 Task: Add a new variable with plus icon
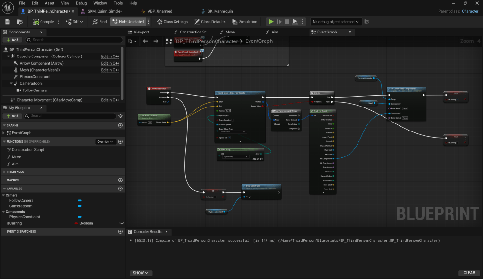pos(120,189)
